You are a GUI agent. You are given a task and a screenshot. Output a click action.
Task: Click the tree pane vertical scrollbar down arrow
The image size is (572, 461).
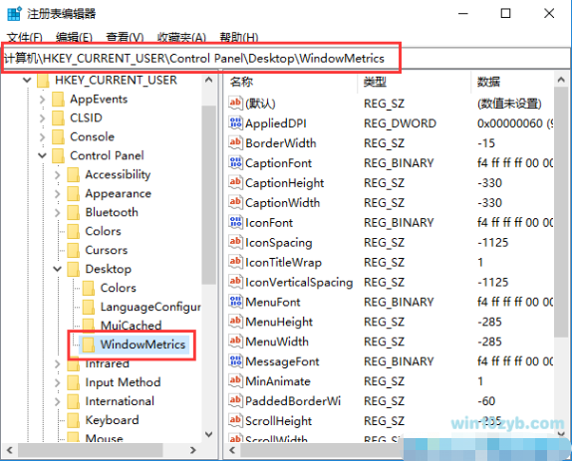(209, 434)
